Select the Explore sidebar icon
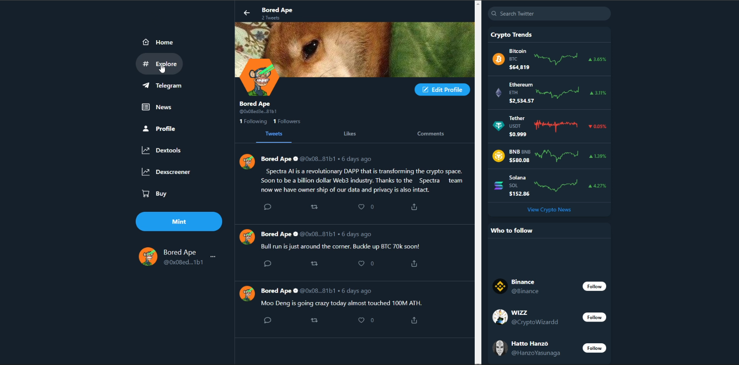 pos(145,63)
